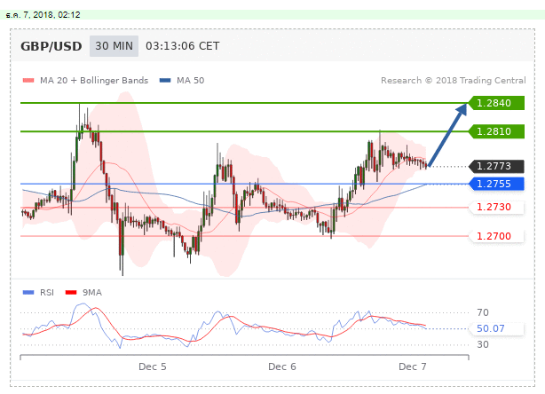Click the 30 MIN timeframe button
The height and width of the screenshot is (394, 545).
pyautogui.click(x=114, y=46)
